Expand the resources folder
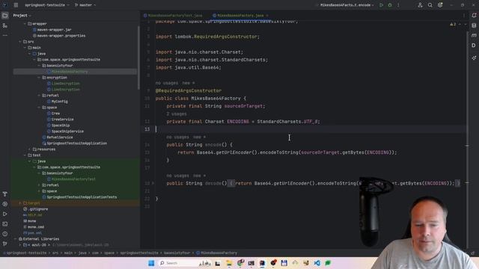The width and height of the screenshot is (479, 269). [x=30, y=149]
